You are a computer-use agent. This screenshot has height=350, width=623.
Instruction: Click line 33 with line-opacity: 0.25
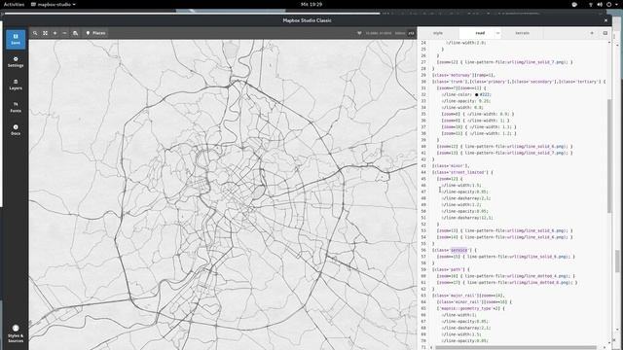[465, 101]
